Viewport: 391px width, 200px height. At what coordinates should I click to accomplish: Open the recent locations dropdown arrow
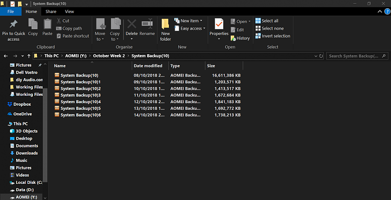[22, 56]
